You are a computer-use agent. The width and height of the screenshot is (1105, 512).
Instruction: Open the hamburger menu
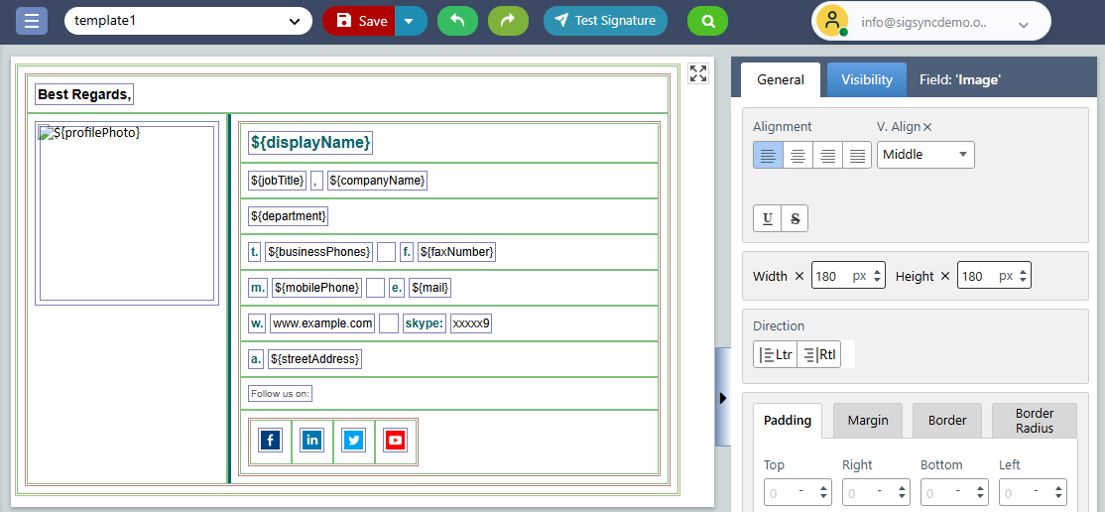31,20
